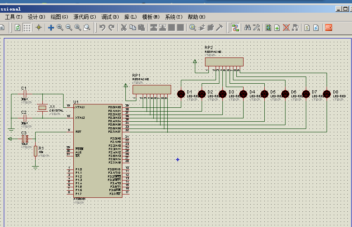Select the D4 red LED symbol
The height and width of the screenshot is (227, 352).
coord(243,94)
